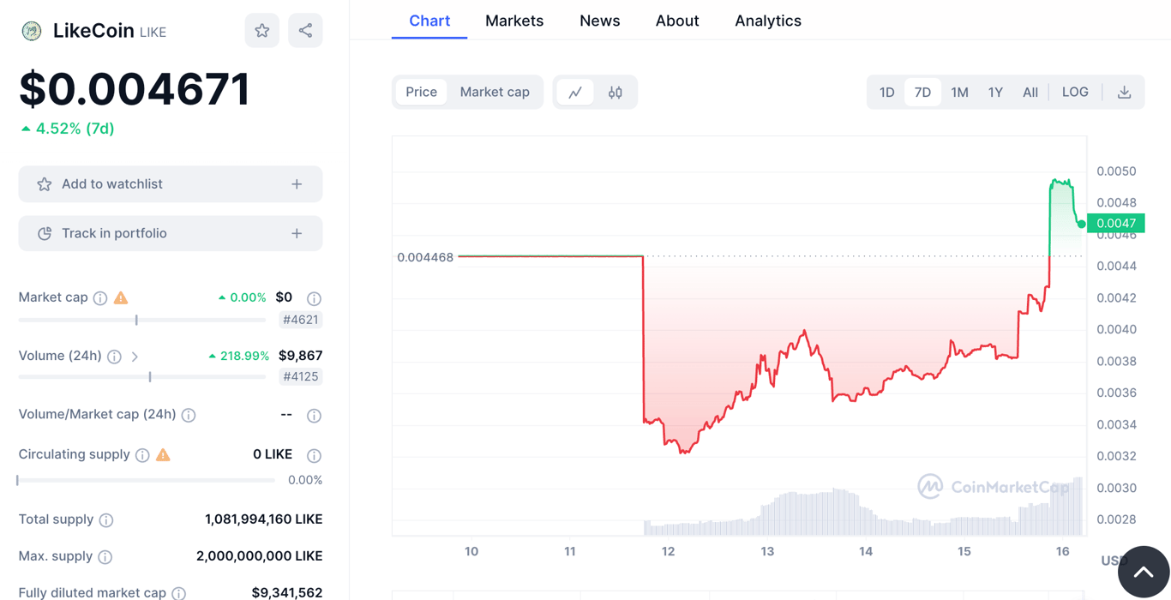
Task: Click info icon right of $0 market cap
Action: [315, 298]
